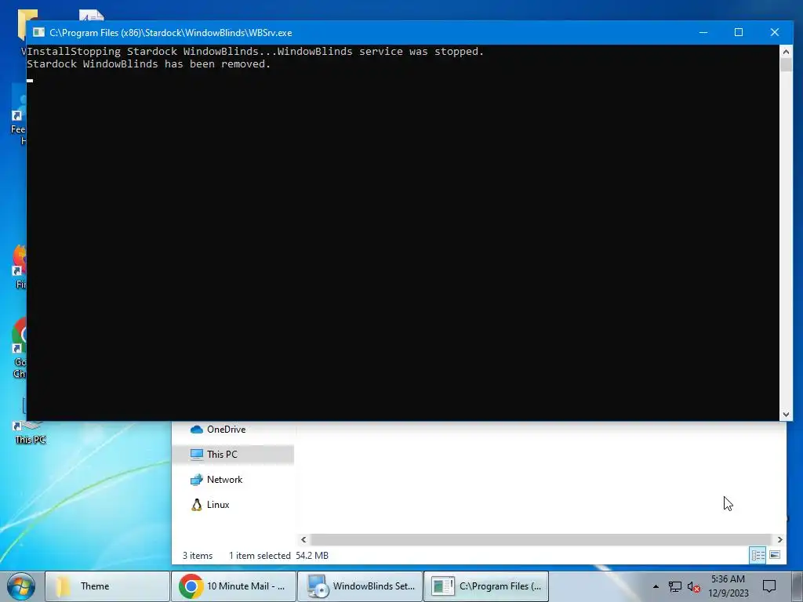Open the network status tray icon
803x602 pixels.
click(675, 586)
